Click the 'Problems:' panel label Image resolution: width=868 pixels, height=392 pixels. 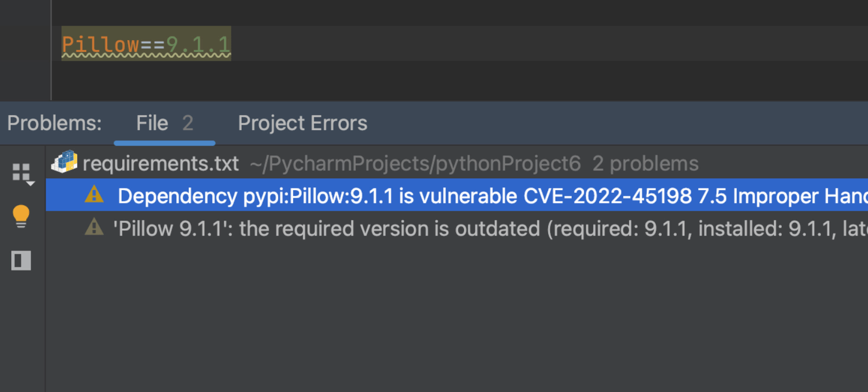(x=54, y=124)
